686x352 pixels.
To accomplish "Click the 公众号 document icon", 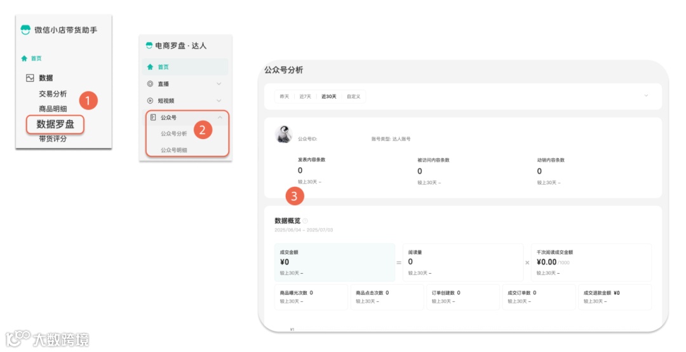I will coord(153,118).
